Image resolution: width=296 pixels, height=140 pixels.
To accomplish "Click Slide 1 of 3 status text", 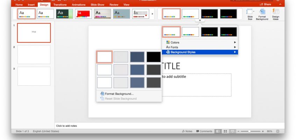I will pyautogui.click(x=22, y=131).
